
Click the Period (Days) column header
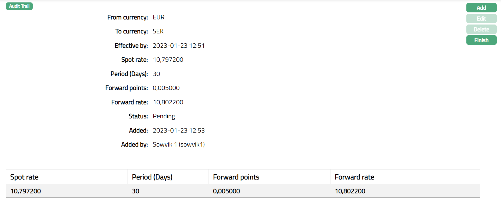coord(152,177)
